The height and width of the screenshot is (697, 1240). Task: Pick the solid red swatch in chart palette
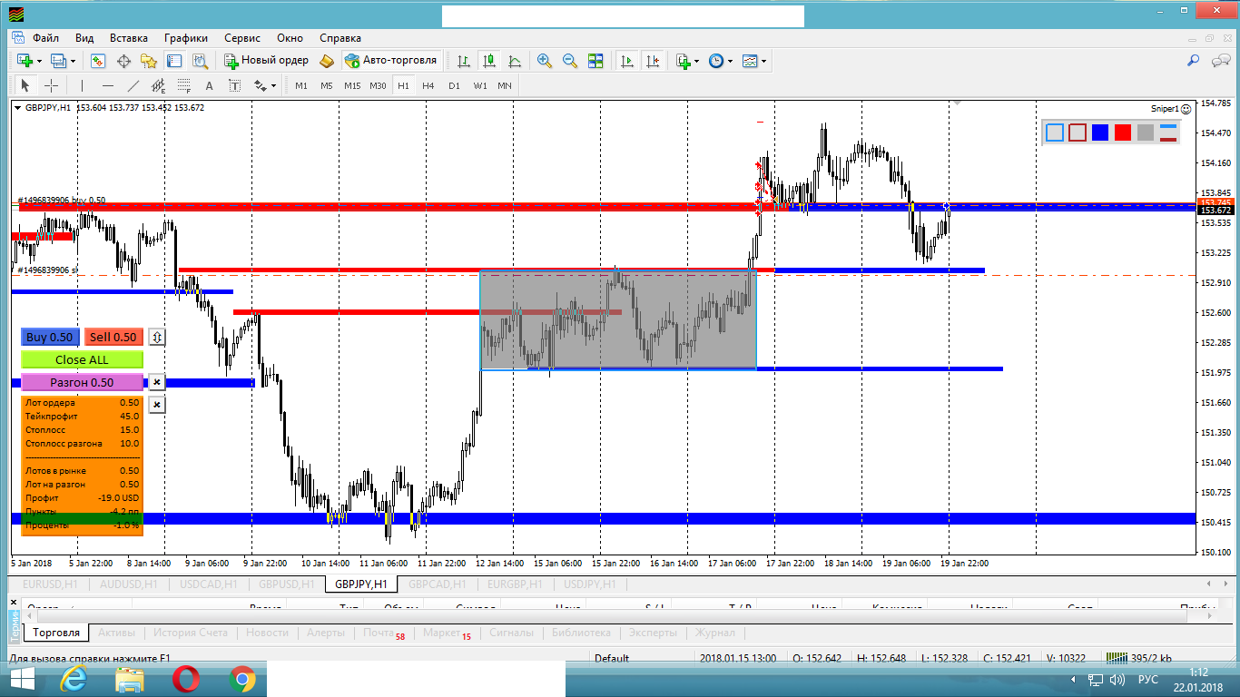(x=1123, y=133)
